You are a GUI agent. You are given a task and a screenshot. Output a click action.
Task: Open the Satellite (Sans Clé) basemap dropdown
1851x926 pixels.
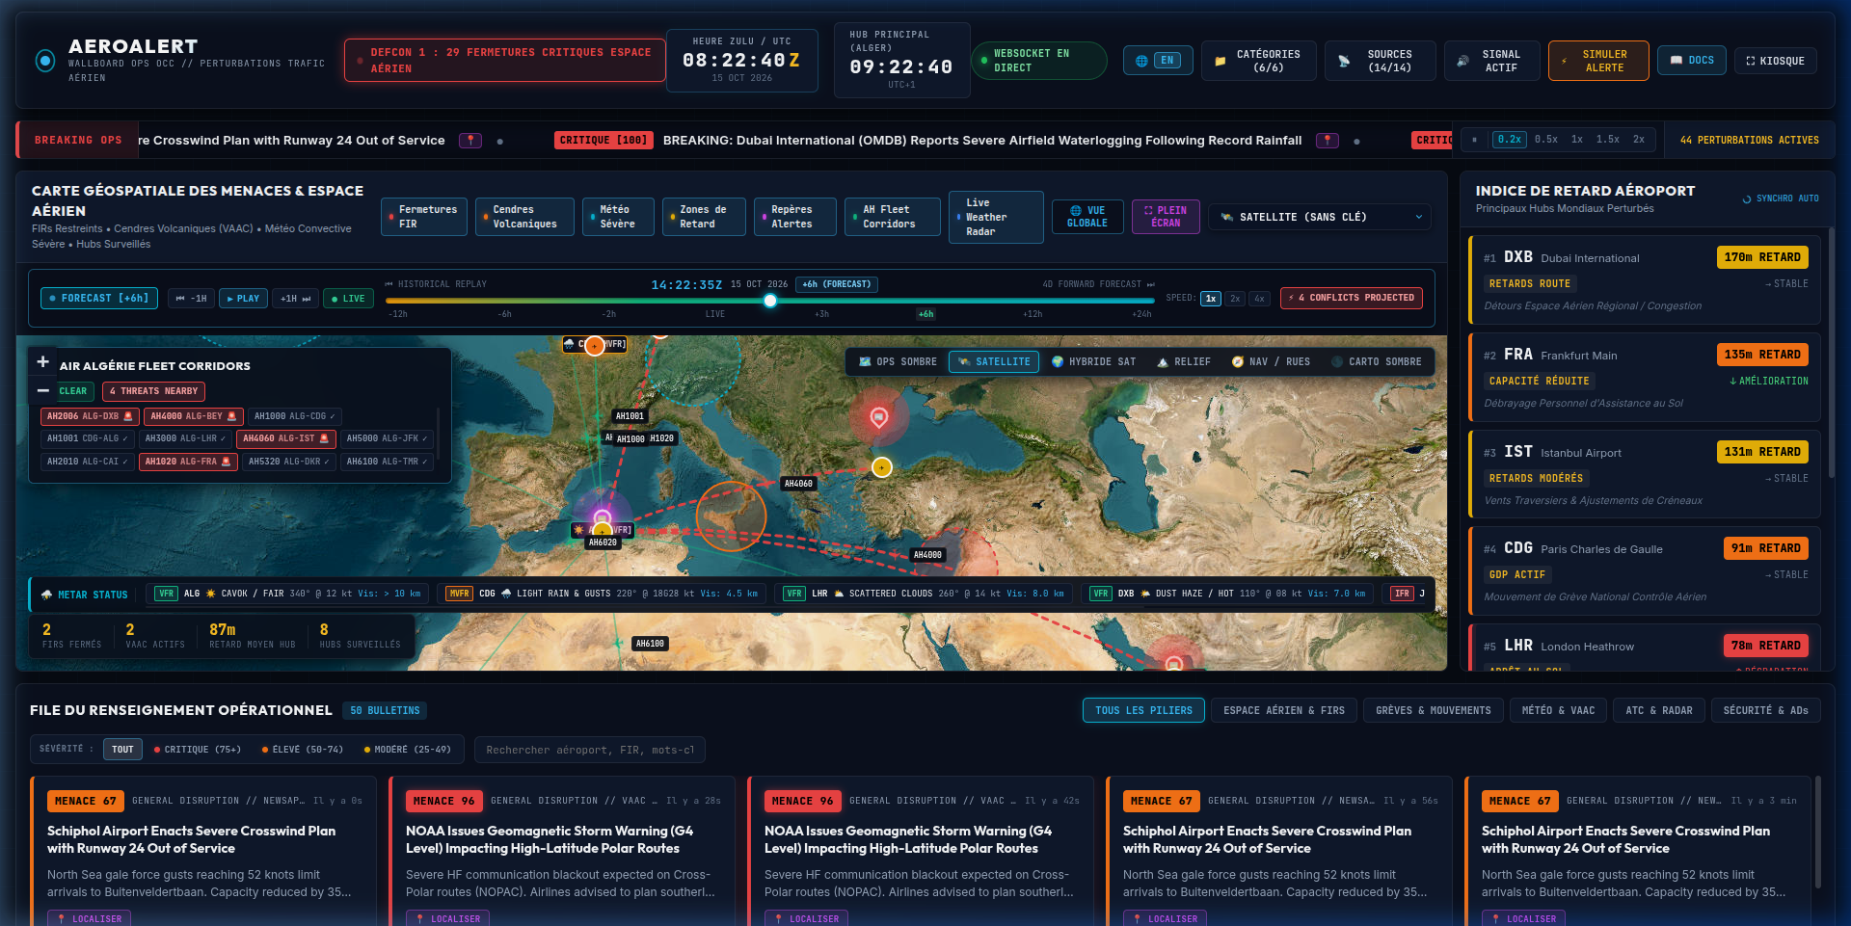point(1320,217)
